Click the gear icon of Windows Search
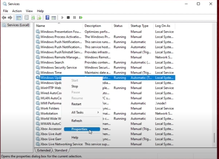Screen dimensions: 219x159 click(x=38, y=62)
